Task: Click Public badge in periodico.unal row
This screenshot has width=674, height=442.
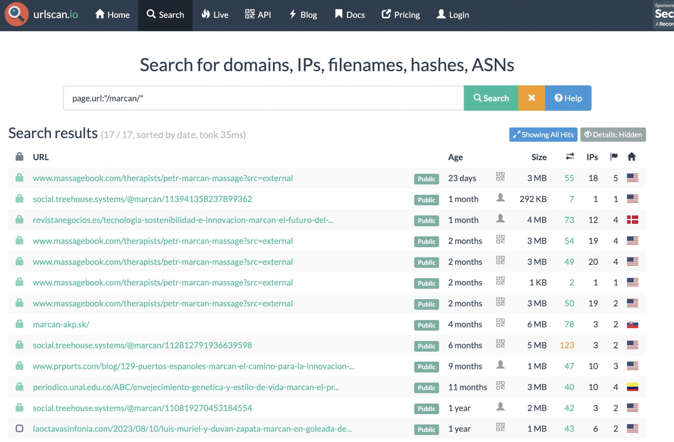Action: 426,388
